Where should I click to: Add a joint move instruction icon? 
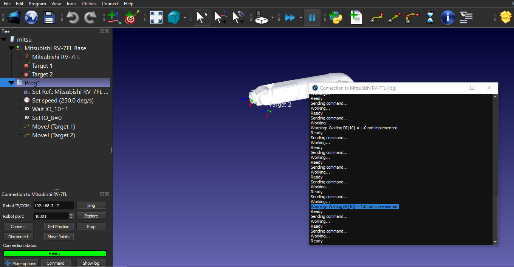coord(376,17)
